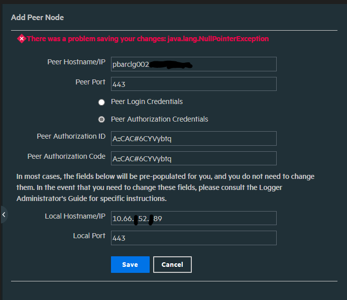Viewport: 347px width, 300px height.
Task: Click the Local Port label text
Action: pyautogui.click(x=89, y=236)
